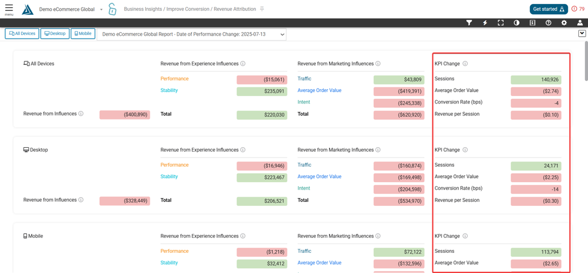
Task: Click the ($328,449) Desktop revenue value
Action: (x=125, y=201)
